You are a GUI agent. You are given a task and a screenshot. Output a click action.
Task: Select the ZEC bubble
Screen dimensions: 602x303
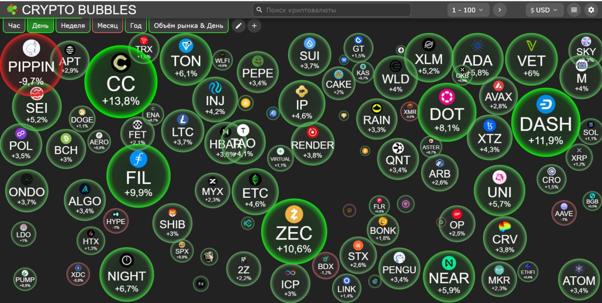click(294, 232)
